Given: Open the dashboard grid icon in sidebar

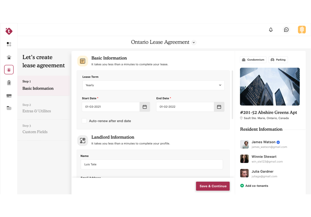Looking at the screenshot, I should (9, 44).
